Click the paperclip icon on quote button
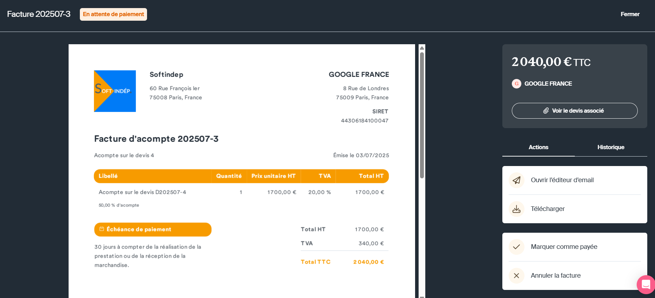 pyautogui.click(x=546, y=111)
